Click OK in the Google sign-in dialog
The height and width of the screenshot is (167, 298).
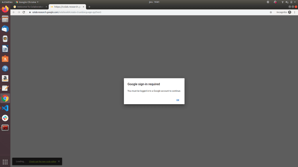coord(178,100)
